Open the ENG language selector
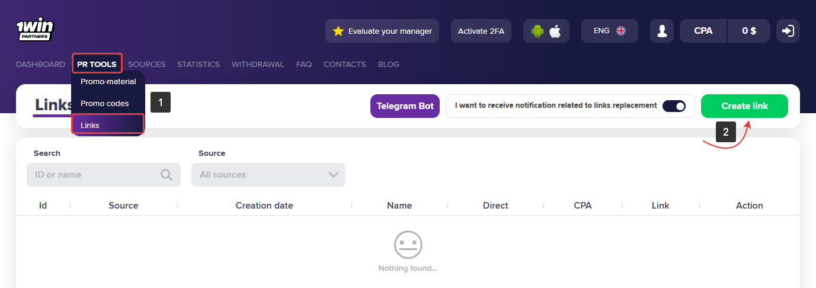816x288 pixels. pos(601,31)
